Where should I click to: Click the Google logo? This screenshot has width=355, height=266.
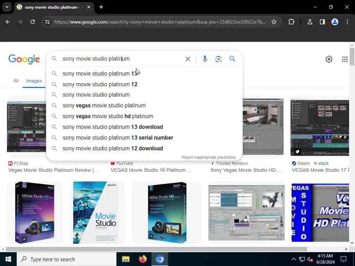[24, 59]
